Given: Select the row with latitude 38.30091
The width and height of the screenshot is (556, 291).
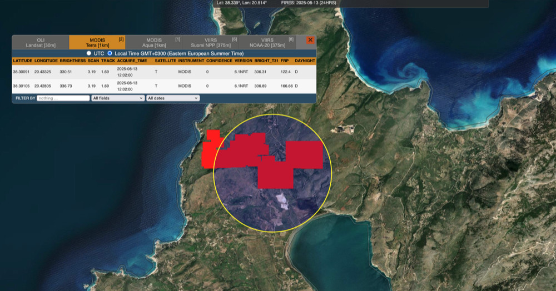Looking at the screenshot, I should click(22, 72).
